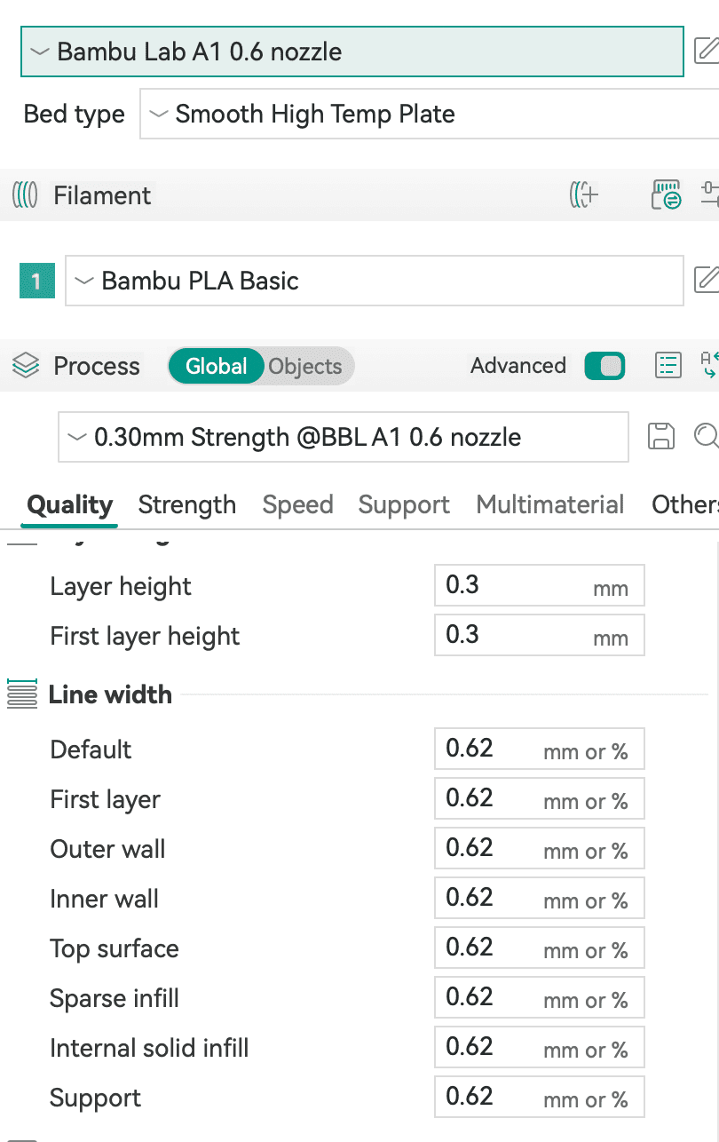Click the Line width section icon
719x1142 pixels.
[22, 694]
